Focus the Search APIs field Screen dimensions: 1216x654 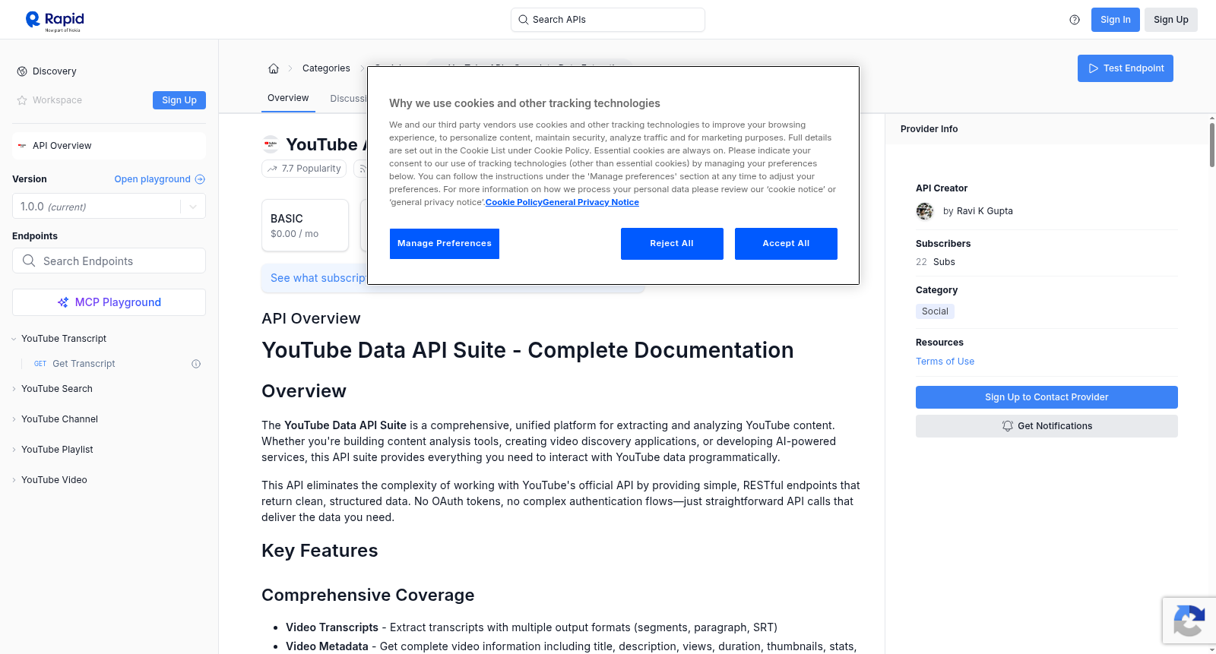point(608,20)
